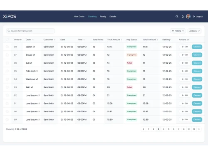The height and width of the screenshot is (156, 208).
Task: Mark order 97 as Cleaned
Action: (197, 55)
